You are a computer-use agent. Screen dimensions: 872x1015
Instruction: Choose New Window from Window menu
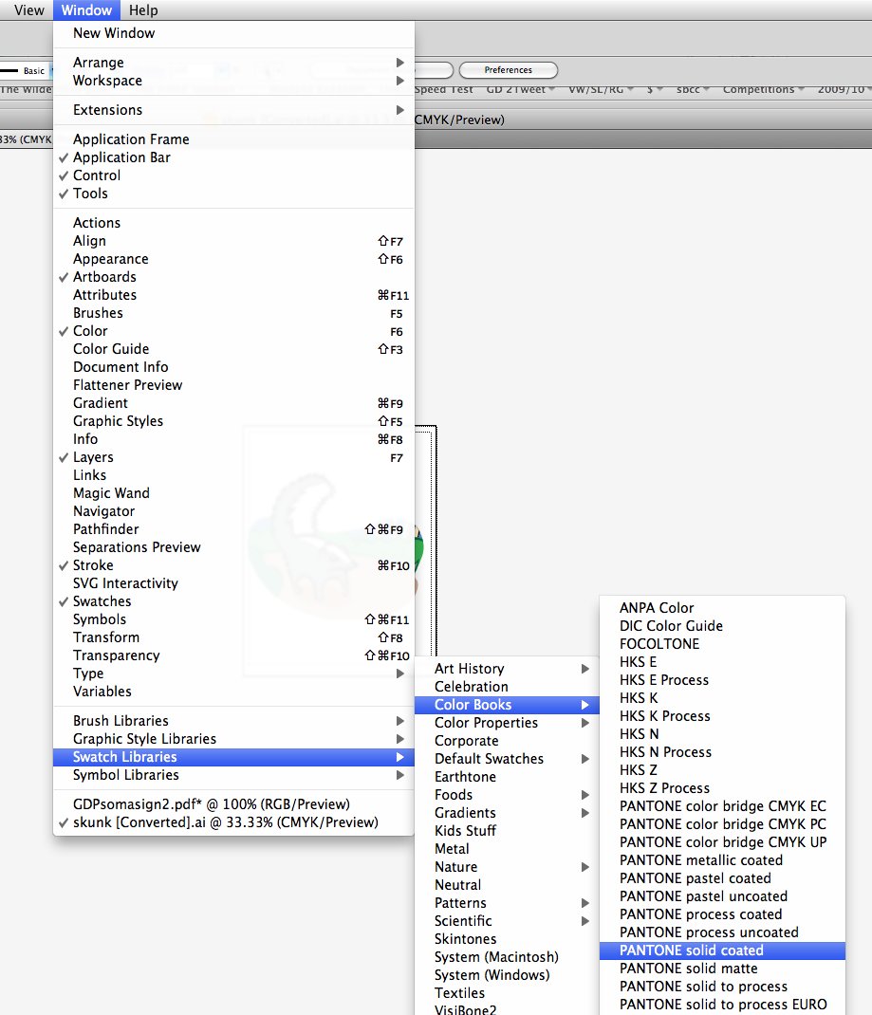tap(233, 33)
